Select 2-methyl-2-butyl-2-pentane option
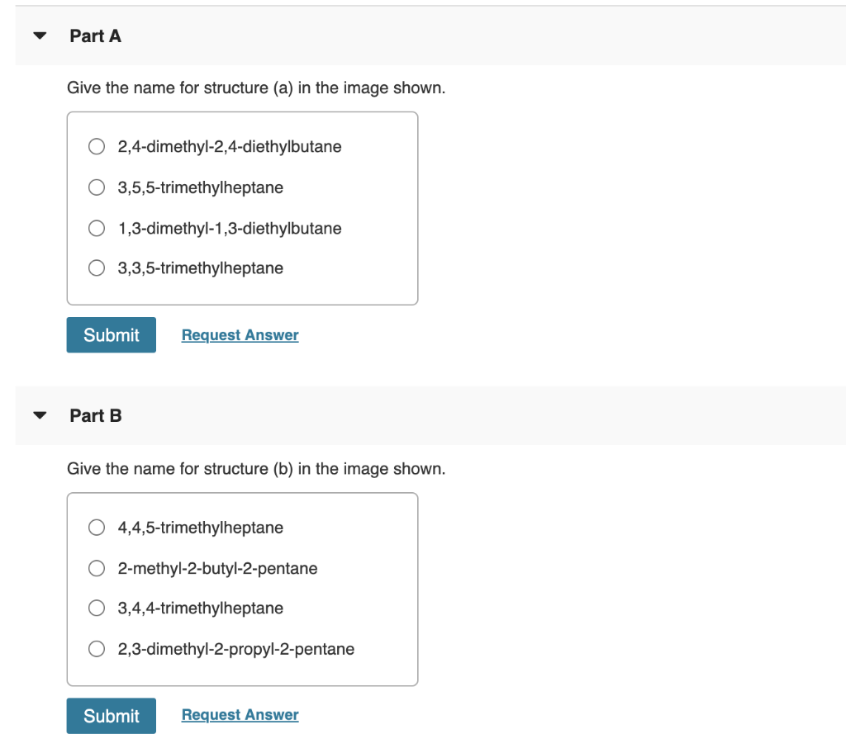 click(97, 568)
